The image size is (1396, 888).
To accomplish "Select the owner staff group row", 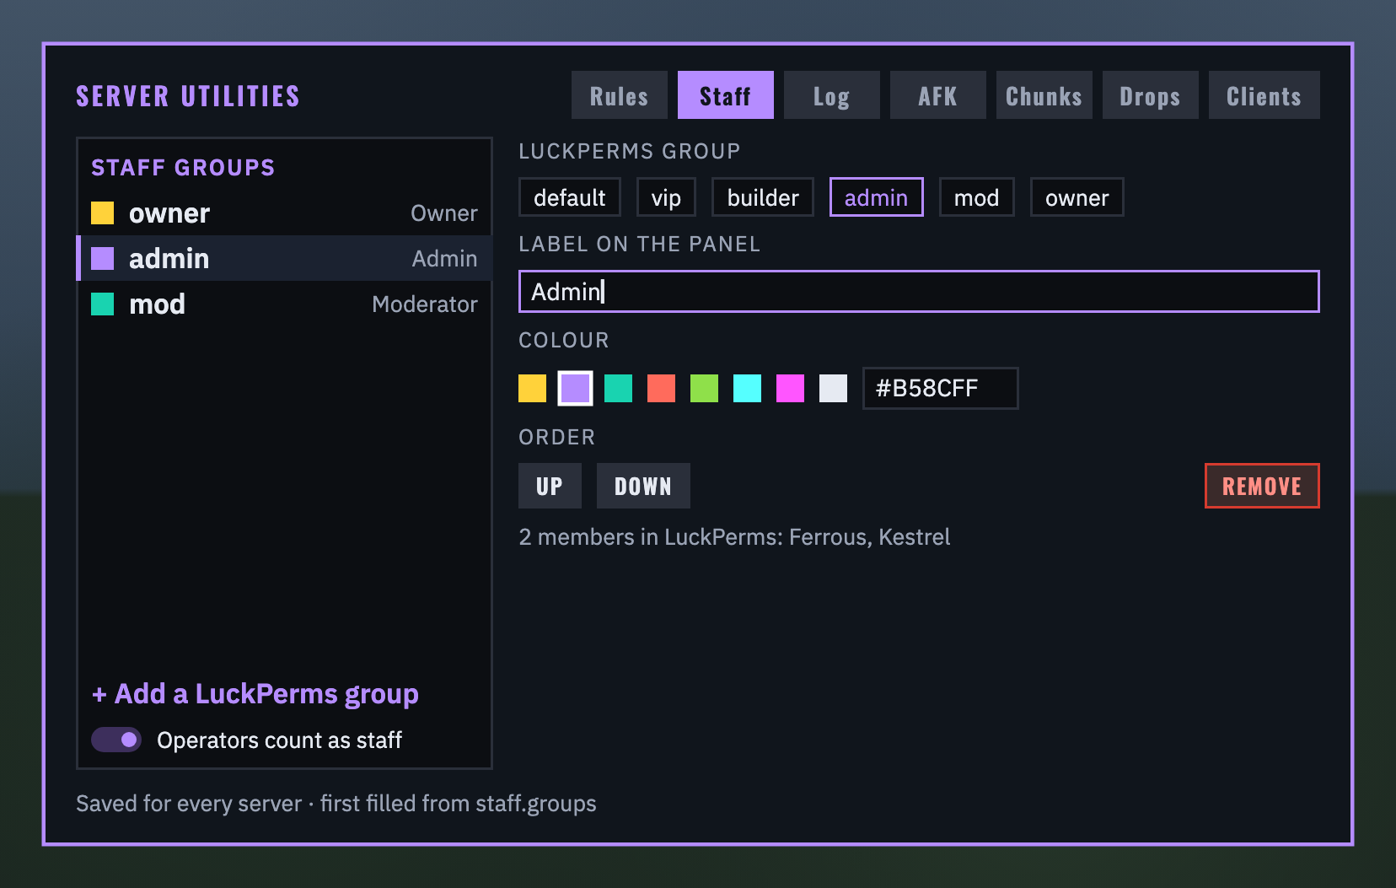I will click(284, 213).
